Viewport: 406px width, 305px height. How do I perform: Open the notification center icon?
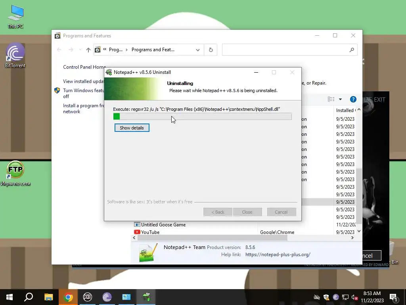[393, 297]
